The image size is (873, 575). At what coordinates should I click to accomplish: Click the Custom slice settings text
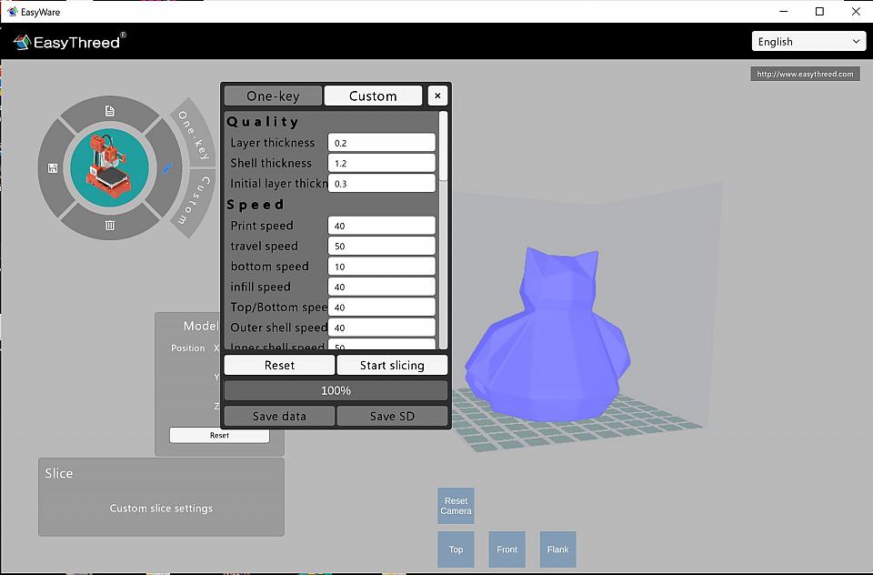[x=161, y=509]
